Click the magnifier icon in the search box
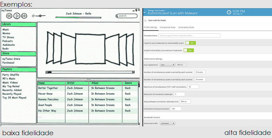This screenshot has width=272, height=138. pyautogui.click(x=117, y=16)
